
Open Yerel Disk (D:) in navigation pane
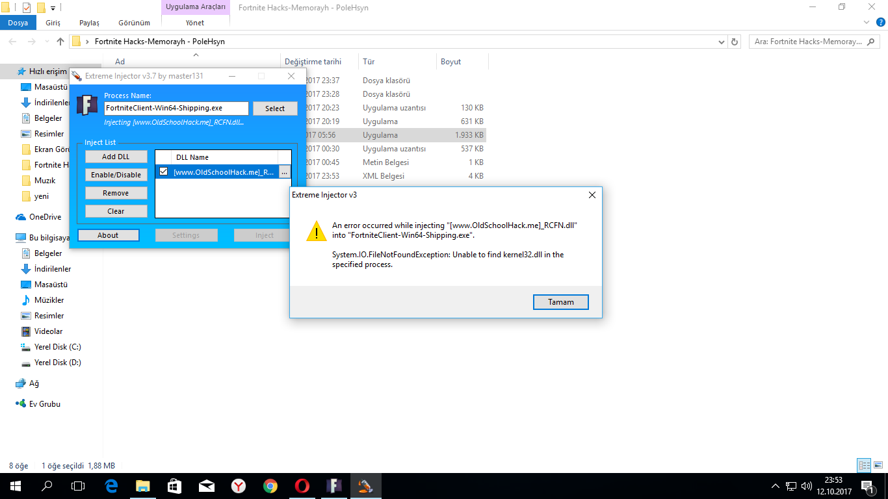click(57, 363)
